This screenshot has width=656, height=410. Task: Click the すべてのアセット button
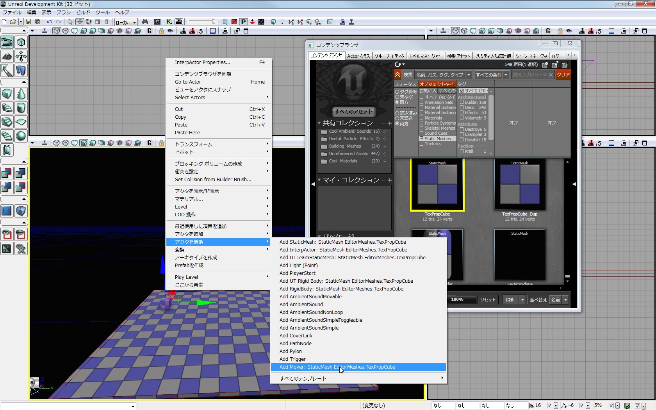pos(353,112)
